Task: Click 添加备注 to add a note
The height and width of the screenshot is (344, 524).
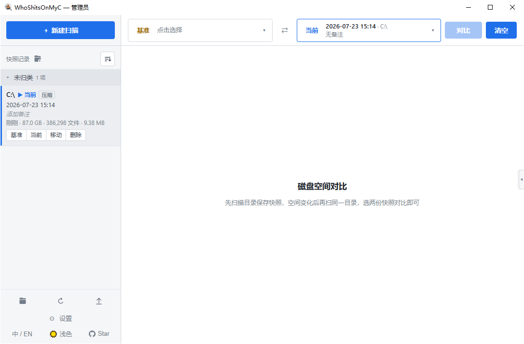Action: 18,114
